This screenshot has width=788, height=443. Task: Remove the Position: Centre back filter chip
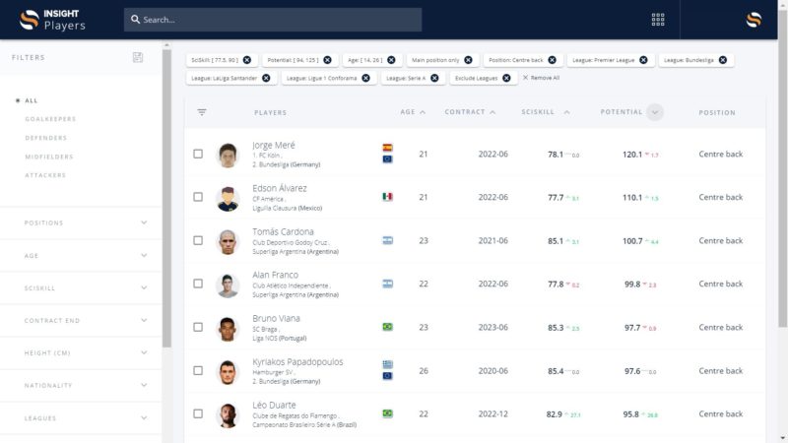click(x=553, y=60)
